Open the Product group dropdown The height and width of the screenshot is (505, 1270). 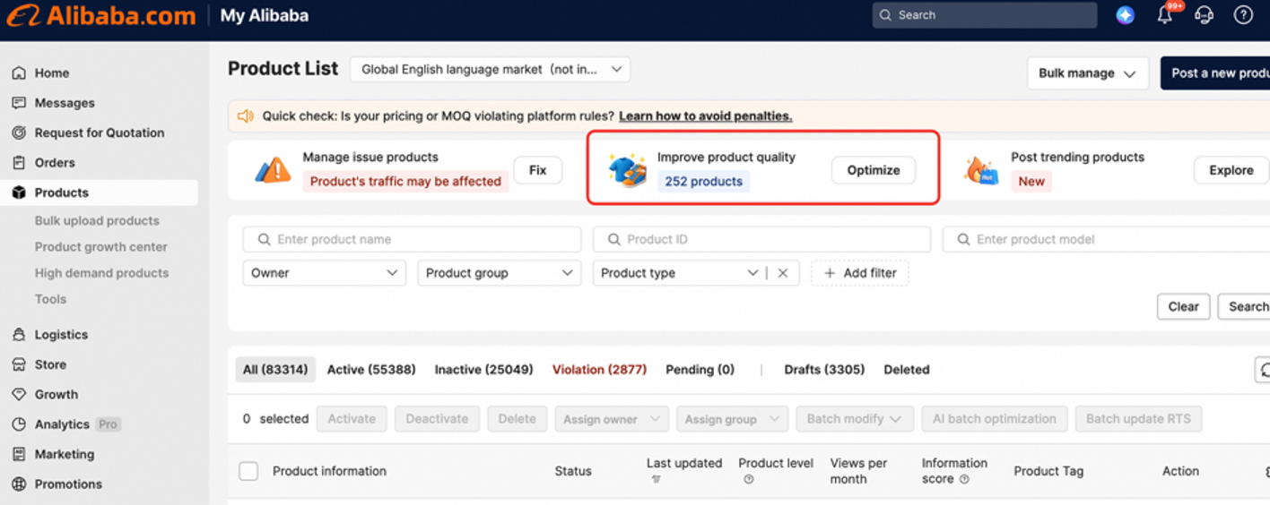pyautogui.click(x=499, y=273)
